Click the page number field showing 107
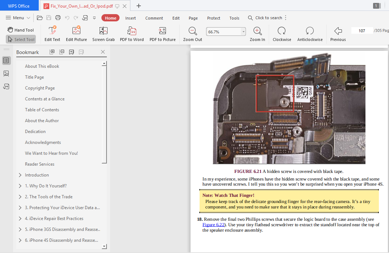 coord(362,30)
